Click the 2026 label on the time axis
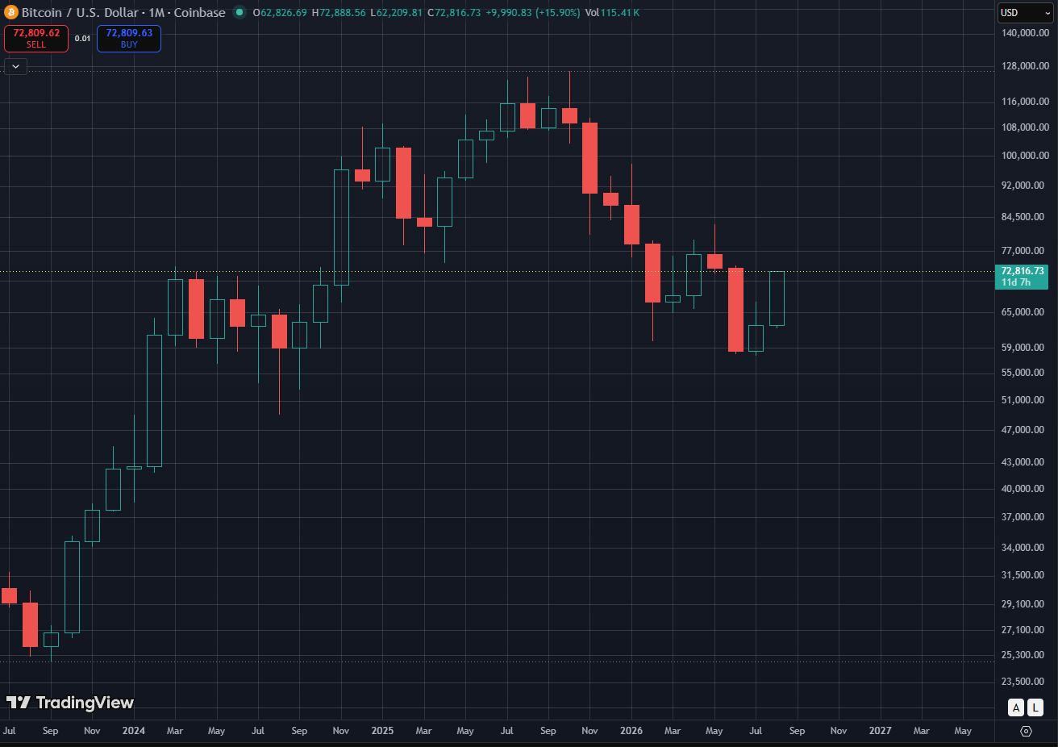The height and width of the screenshot is (747, 1058). pyautogui.click(x=631, y=731)
